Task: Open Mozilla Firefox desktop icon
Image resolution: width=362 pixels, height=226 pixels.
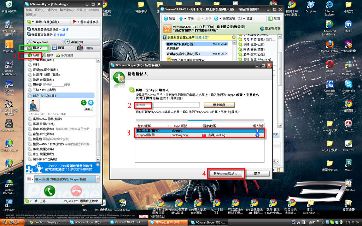Action: click(x=329, y=46)
